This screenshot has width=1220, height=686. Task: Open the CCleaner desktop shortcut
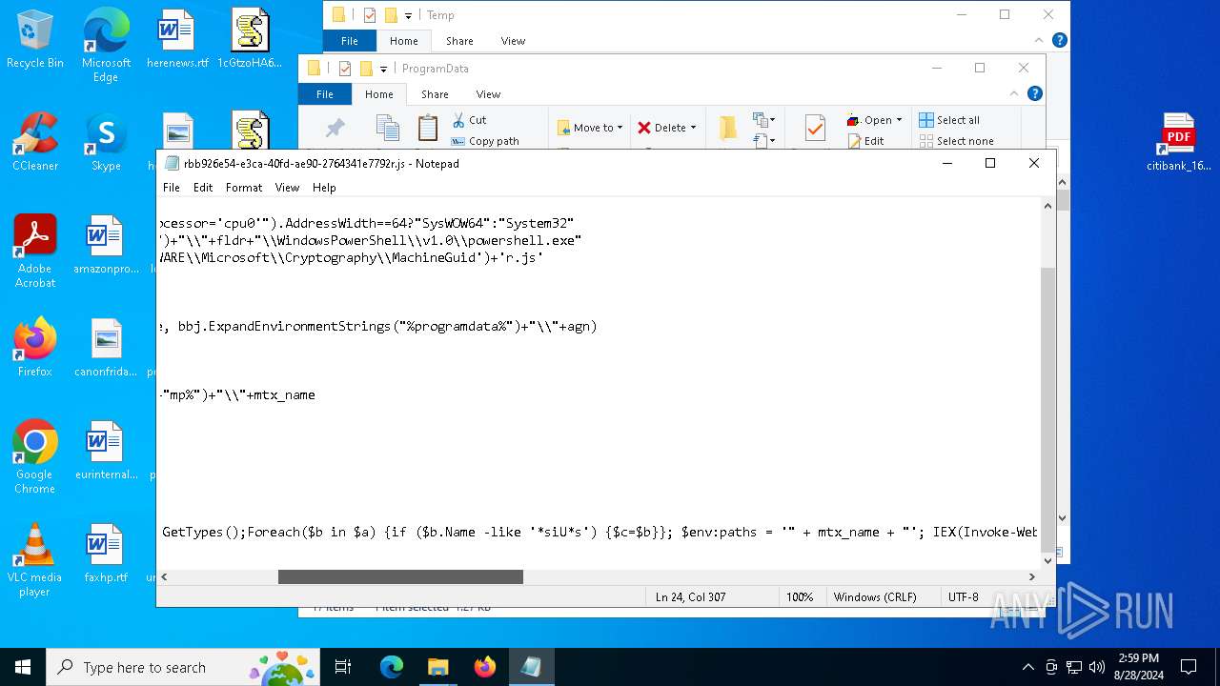tap(35, 142)
